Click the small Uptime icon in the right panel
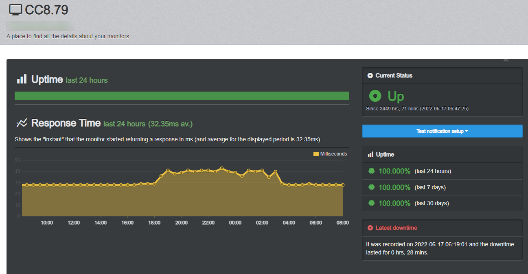 (370, 155)
